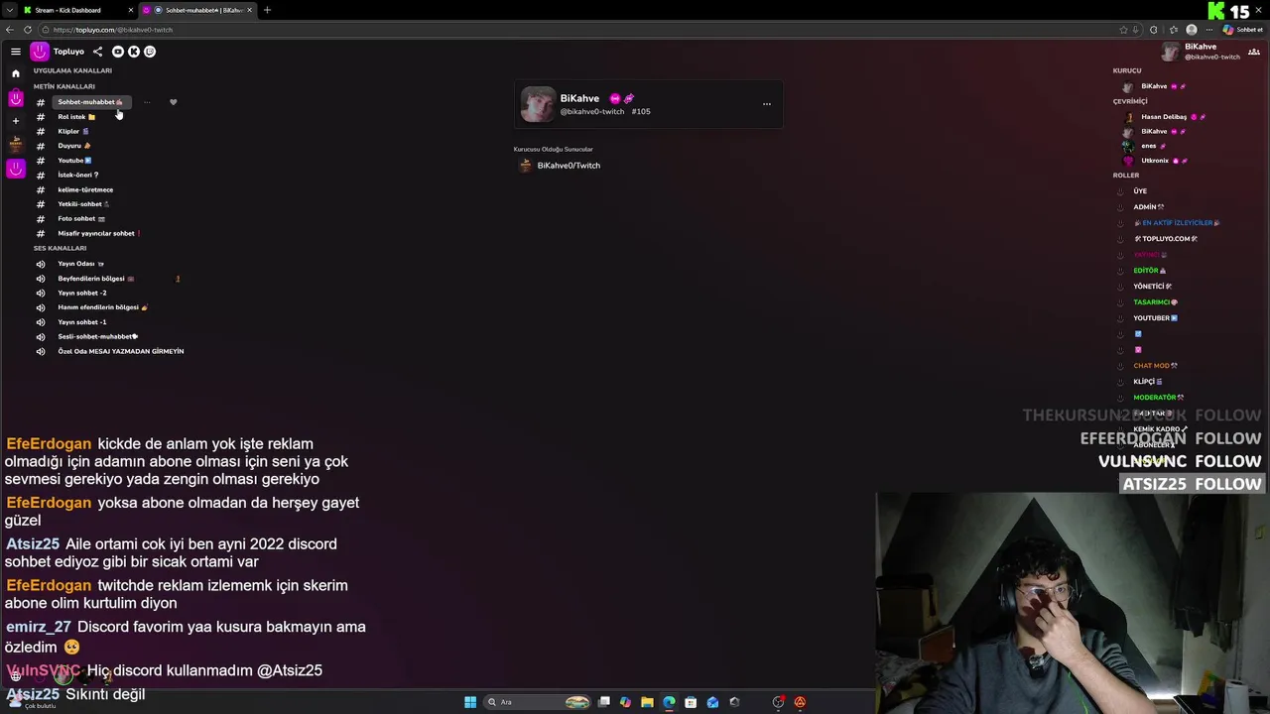The width and height of the screenshot is (1270, 714).
Task: Switch to the Stream - Kick Dashboard tab
Action: point(76,10)
